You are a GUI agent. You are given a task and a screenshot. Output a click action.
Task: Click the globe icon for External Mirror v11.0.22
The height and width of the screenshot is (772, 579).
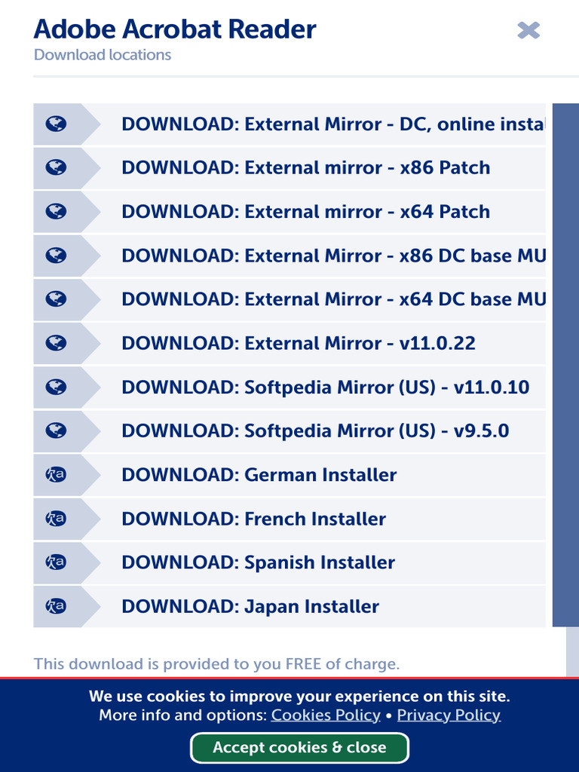(56, 343)
